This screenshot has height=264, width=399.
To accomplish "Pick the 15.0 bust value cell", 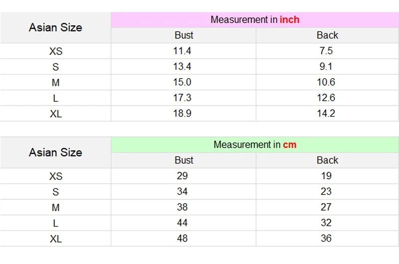I will (x=182, y=82).
